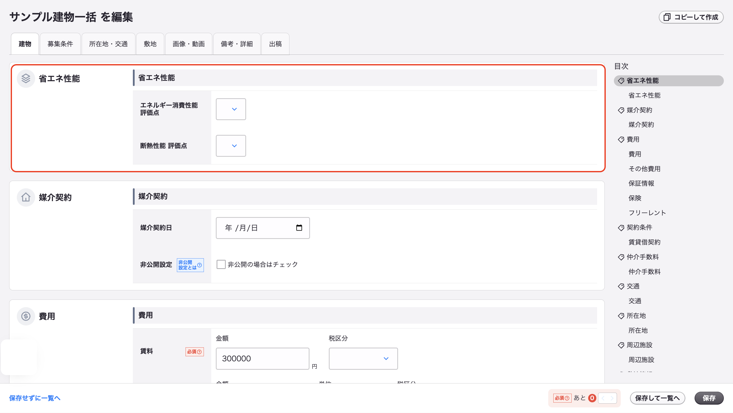Open the 税区分 dropdown for 賃料

click(x=363, y=358)
